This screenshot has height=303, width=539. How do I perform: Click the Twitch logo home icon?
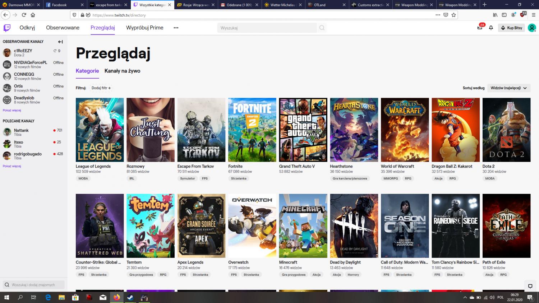click(7, 28)
